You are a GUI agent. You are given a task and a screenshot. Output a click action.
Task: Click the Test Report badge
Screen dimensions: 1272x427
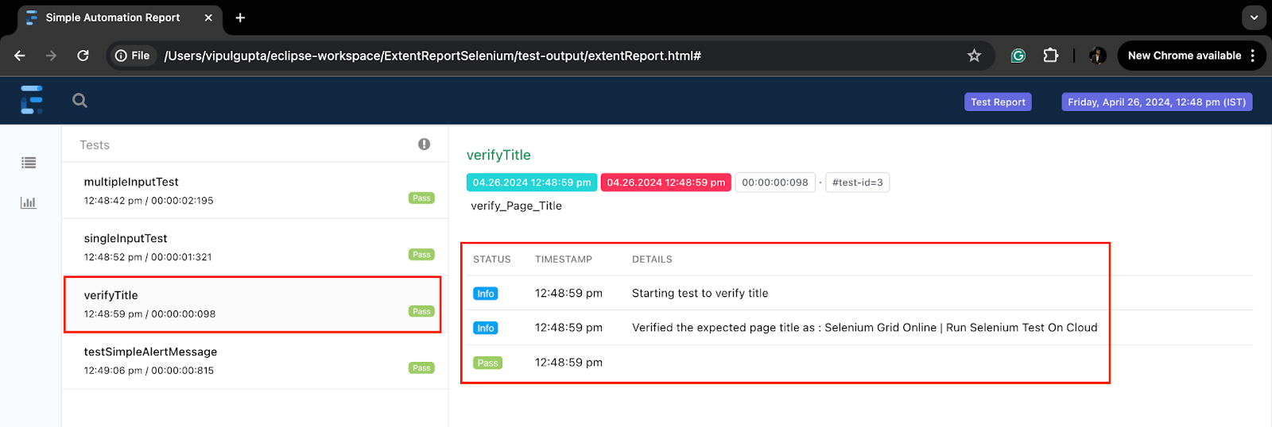pos(998,102)
